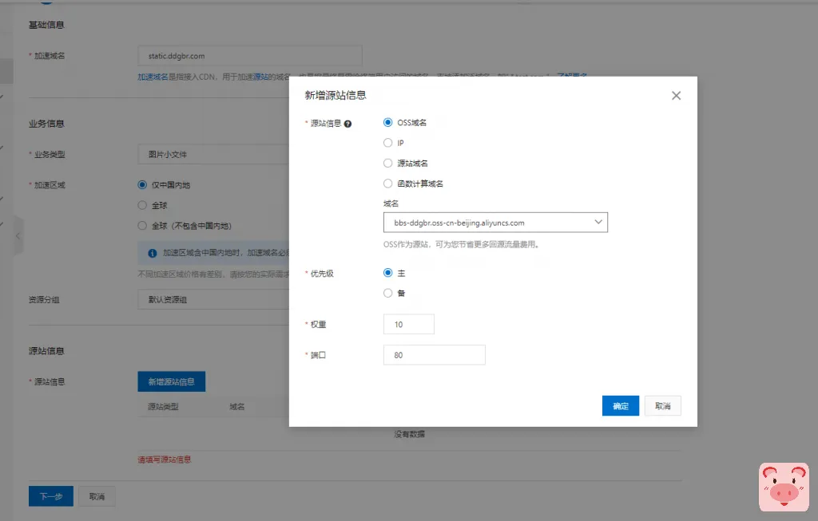
Task: Click the help icon beside 源站信息
Action: tap(348, 124)
